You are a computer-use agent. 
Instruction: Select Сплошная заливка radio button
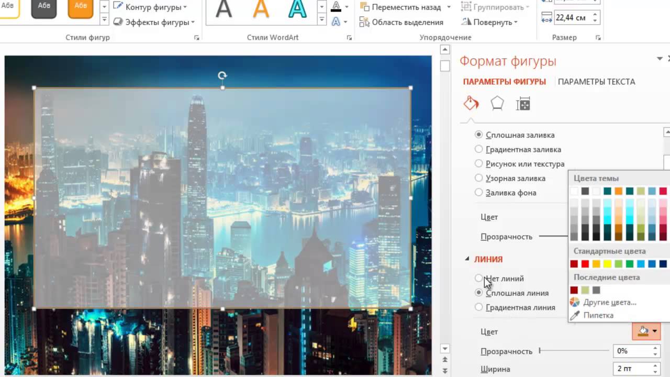tap(478, 135)
